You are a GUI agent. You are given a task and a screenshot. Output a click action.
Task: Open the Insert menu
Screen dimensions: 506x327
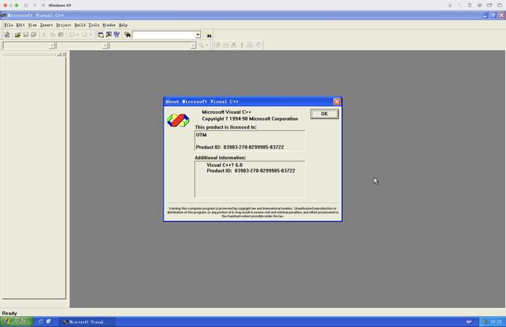point(46,25)
